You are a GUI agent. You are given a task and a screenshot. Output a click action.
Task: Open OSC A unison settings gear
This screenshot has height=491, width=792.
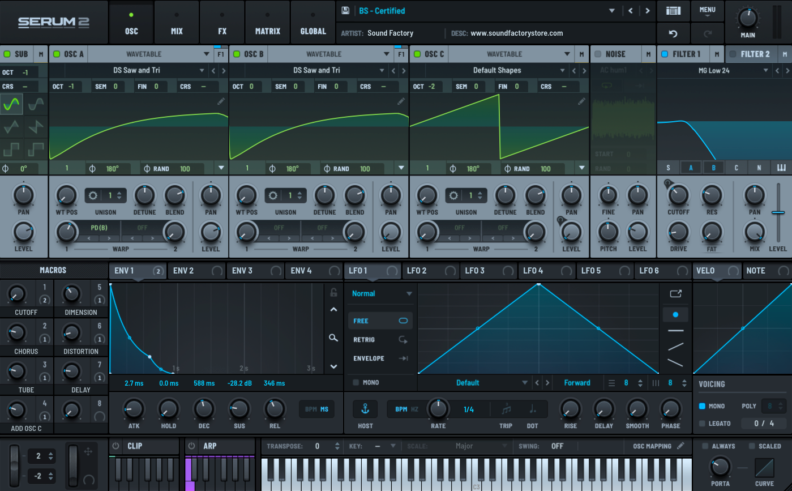pyautogui.click(x=93, y=195)
